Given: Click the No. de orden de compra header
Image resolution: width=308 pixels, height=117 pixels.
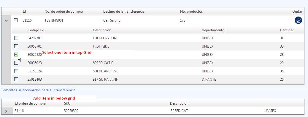Looking at the screenshot, I should tap(63, 12).
